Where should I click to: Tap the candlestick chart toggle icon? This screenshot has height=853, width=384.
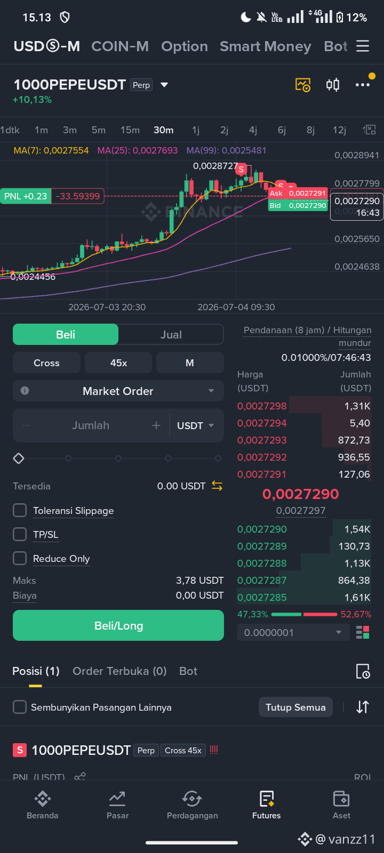[333, 85]
